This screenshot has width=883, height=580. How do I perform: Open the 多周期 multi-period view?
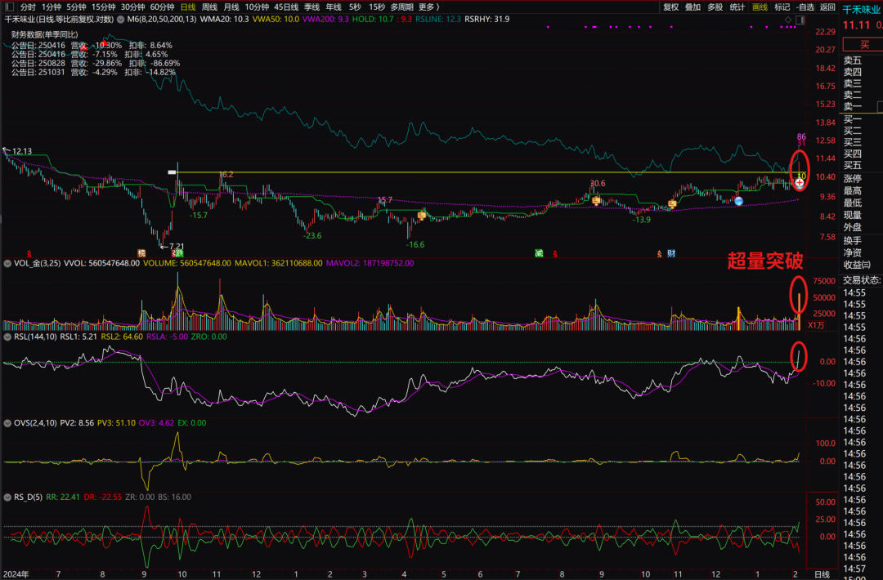(x=401, y=7)
